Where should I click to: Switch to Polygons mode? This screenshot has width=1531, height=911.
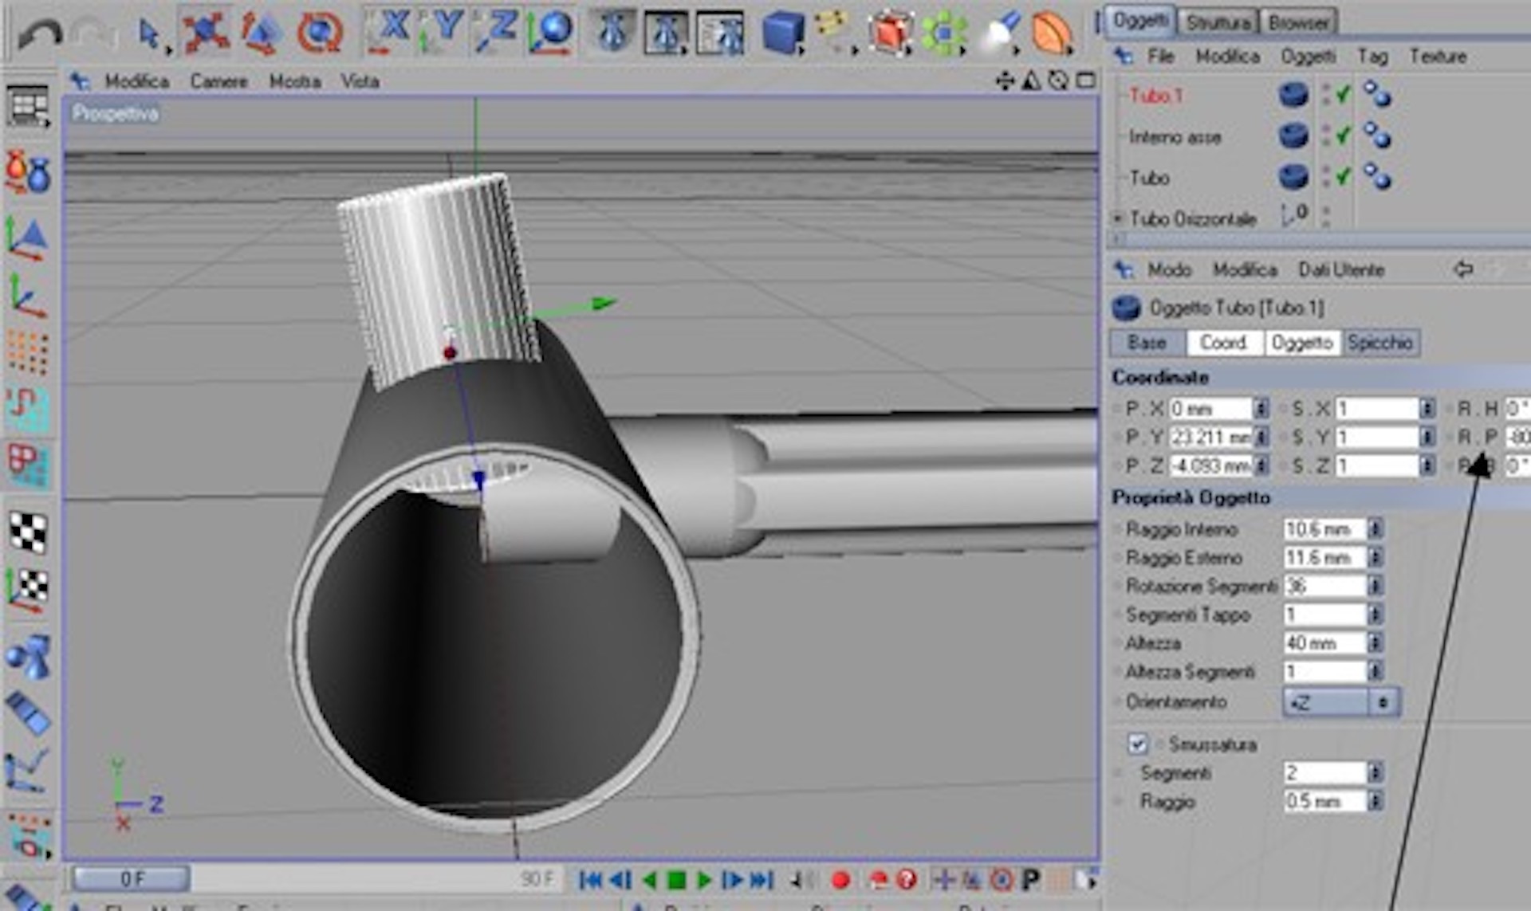[28, 465]
